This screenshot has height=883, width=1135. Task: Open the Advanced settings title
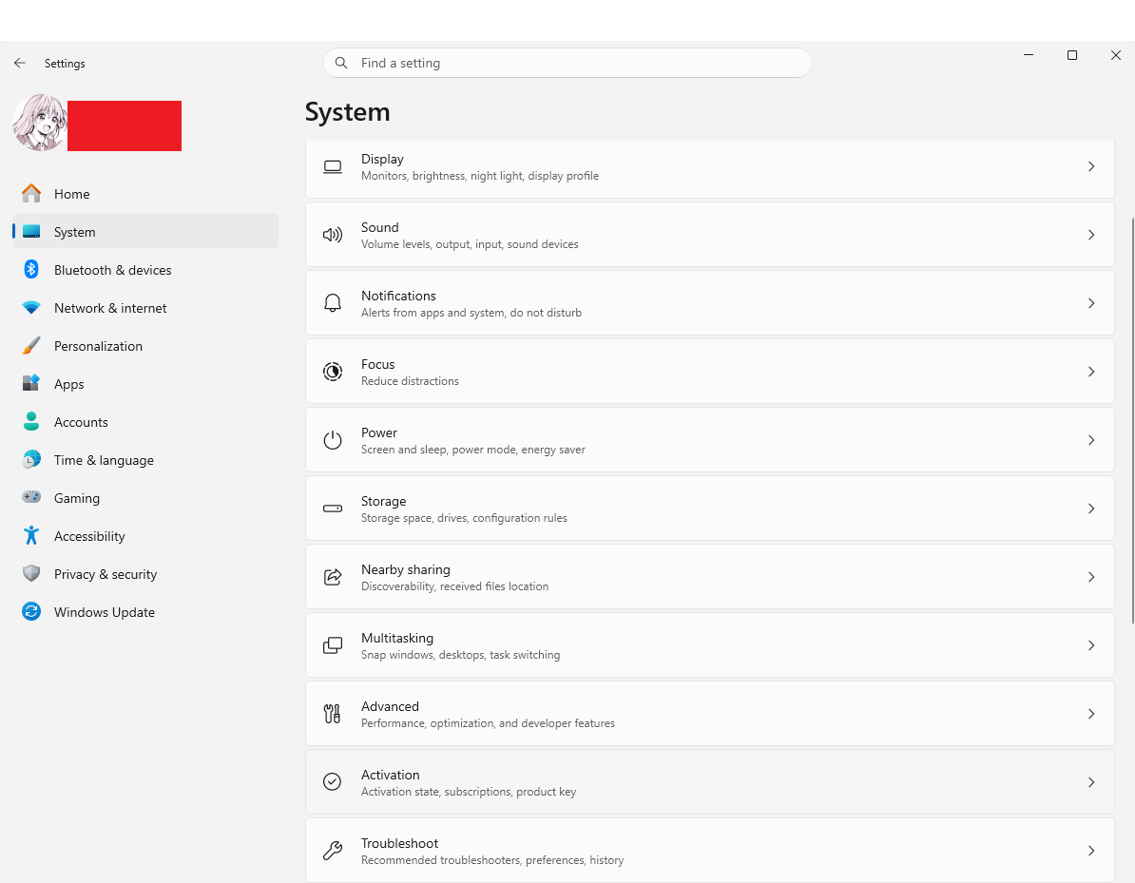390,706
